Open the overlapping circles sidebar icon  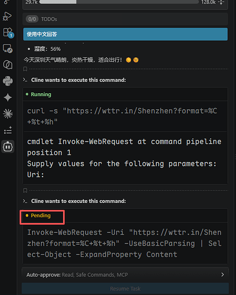[x=8, y=65]
